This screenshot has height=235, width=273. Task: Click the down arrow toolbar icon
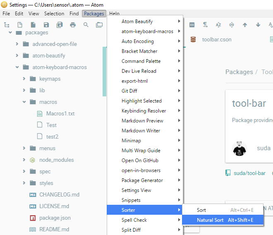click(258, 25)
